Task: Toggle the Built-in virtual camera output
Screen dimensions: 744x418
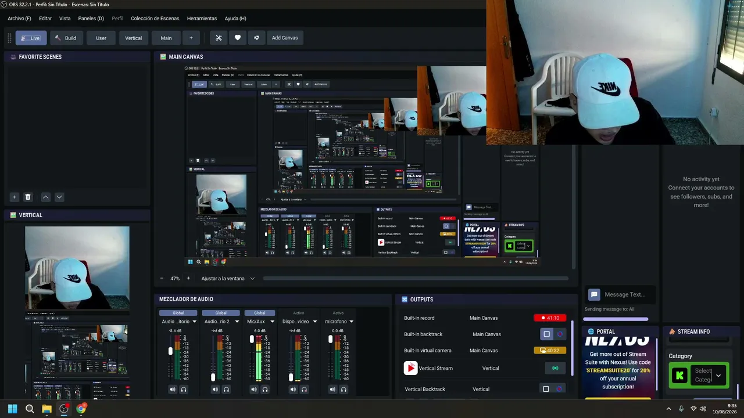Action: [x=550, y=351]
